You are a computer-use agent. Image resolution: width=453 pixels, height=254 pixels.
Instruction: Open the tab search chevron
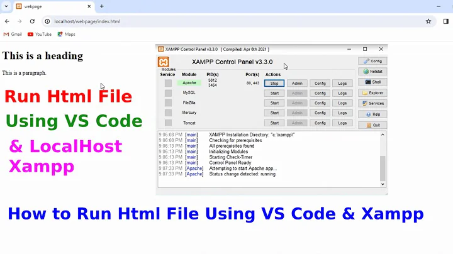coord(6,6)
